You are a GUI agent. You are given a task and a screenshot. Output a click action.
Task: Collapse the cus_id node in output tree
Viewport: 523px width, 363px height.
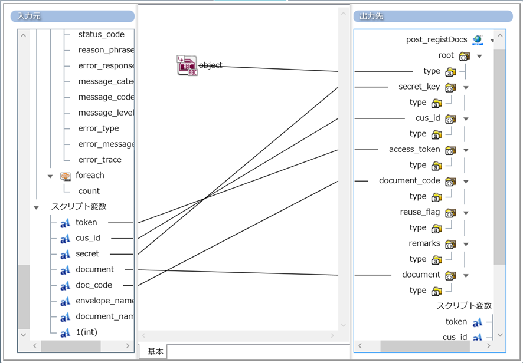pyautogui.click(x=466, y=119)
